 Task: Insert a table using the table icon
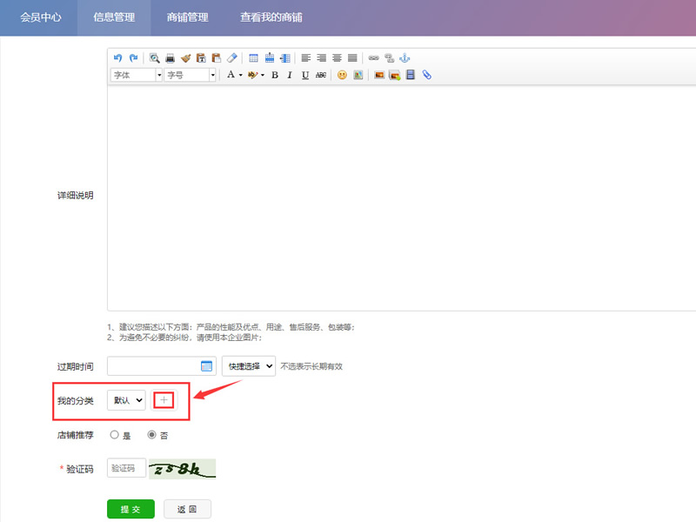(254, 58)
